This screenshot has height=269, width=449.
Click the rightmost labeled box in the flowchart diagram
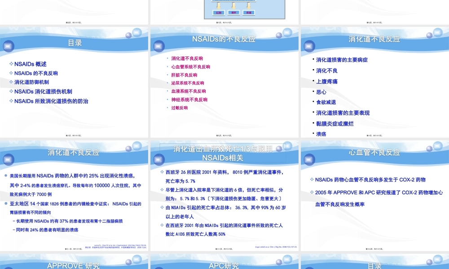[248, 13]
